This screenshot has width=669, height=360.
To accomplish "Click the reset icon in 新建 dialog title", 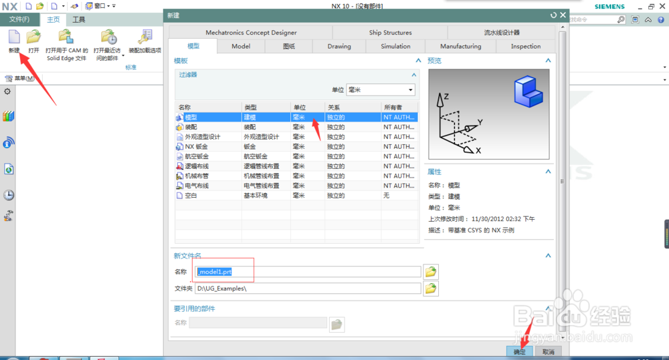I will pos(553,15).
